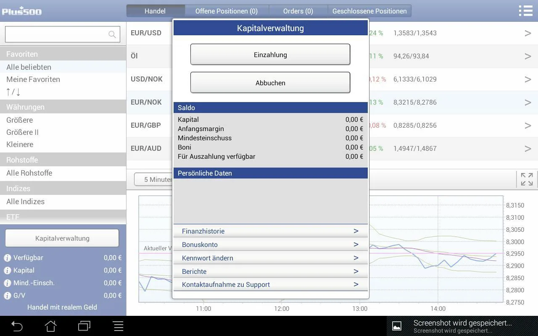This screenshot has width=538, height=336.
Task: Tap the info icon beside Mind.-Einsch.
Action: tap(7, 283)
